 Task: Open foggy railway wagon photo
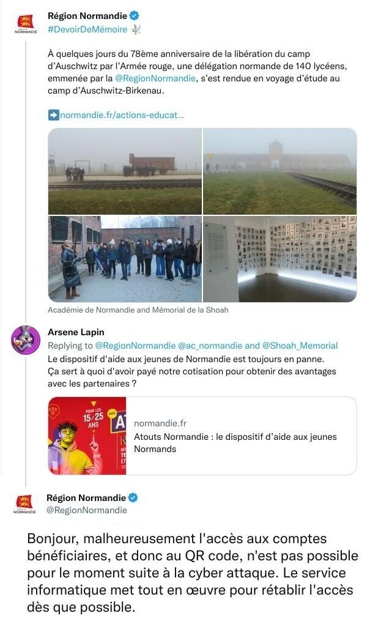pyautogui.click(x=125, y=171)
